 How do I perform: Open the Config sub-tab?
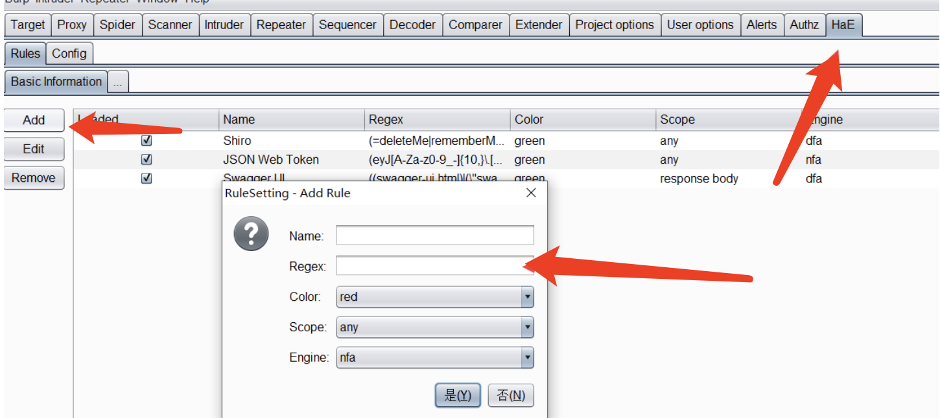(69, 53)
